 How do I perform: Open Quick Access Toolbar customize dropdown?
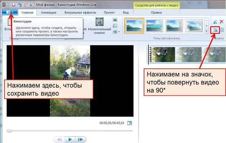(31, 5)
